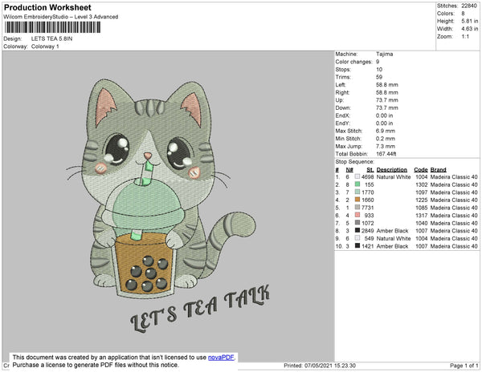Open the novaPDF link in the notice
Screen dimensions: 482x372
pyautogui.click(x=221, y=358)
